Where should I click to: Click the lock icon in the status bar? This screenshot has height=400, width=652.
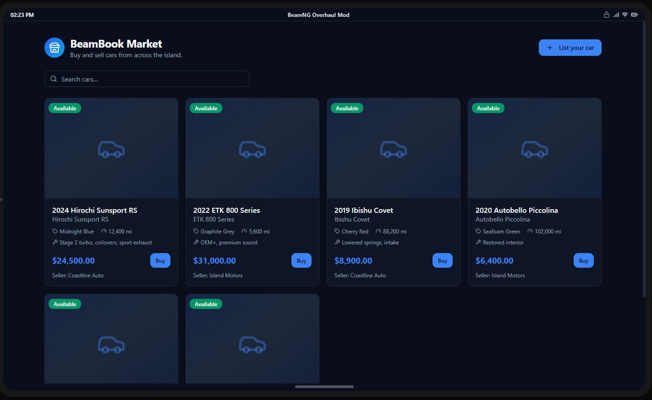[x=607, y=15]
